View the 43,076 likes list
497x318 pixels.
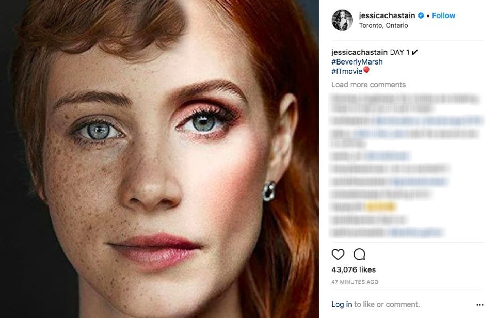point(354,269)
